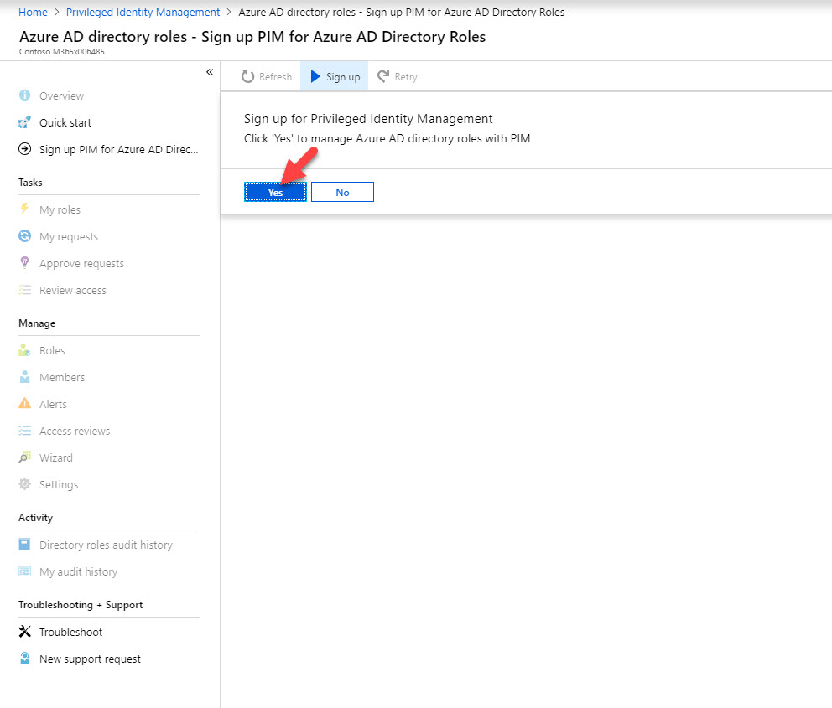This screenshot has height=708, width=832.
Task: Decline sign up with the No button
Action: pyautogui.click(x=342, y=192)
